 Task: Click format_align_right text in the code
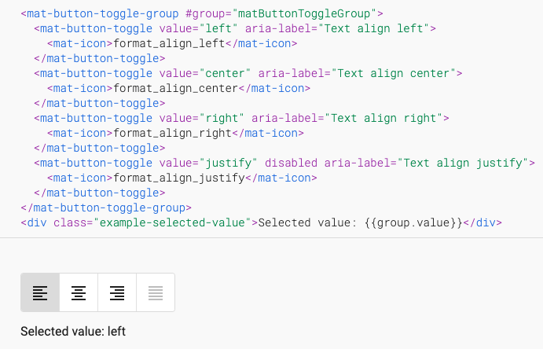[172, 134]
